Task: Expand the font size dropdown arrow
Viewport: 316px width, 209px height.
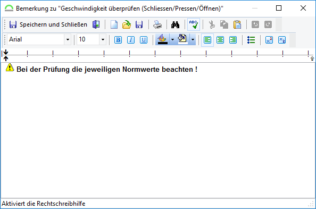Action: tap(103, 39)
